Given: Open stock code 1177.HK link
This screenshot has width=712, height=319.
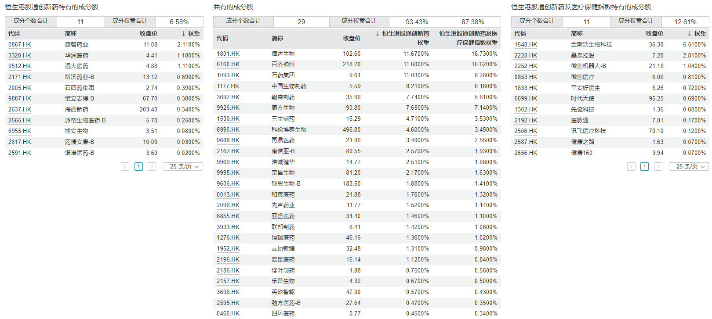Looking at the screenshot, I should pyautogui.click(x=228, y=86).
